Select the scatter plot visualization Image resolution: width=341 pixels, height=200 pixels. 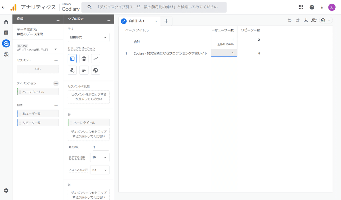pyautogui.click(x=72, y=70)
